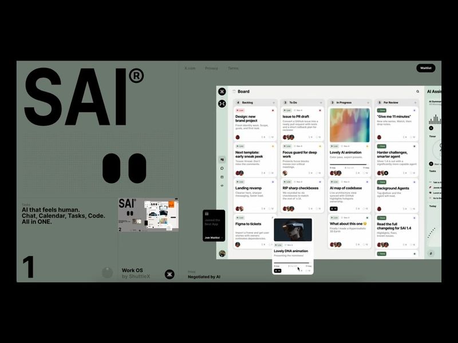458x343 pixels.
Task: Toggle the Live badge on Issue to PR draft
Action: pos(289,110)
